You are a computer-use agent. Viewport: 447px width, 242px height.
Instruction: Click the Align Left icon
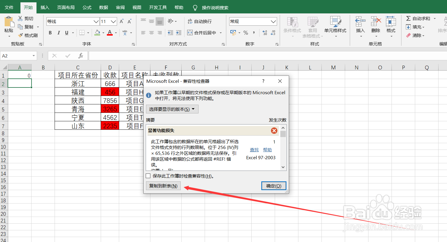[143, 33]
